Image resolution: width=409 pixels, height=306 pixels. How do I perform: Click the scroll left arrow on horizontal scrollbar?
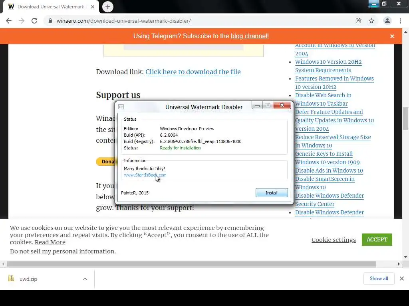(3, 264)
